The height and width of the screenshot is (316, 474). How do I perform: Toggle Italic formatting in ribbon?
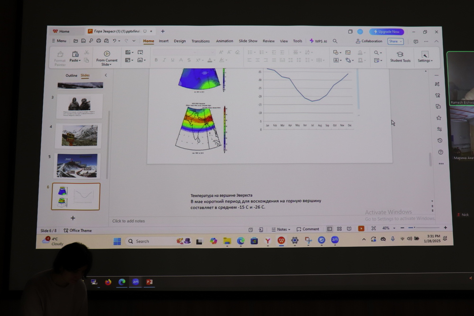164,60
